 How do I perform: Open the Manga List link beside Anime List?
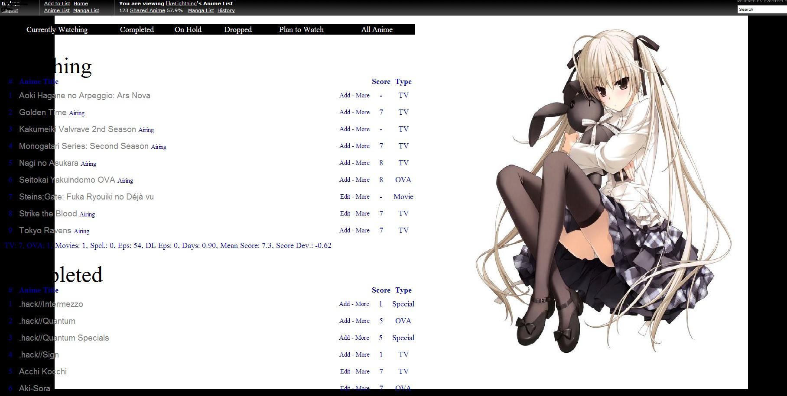(x=86, y=10)
